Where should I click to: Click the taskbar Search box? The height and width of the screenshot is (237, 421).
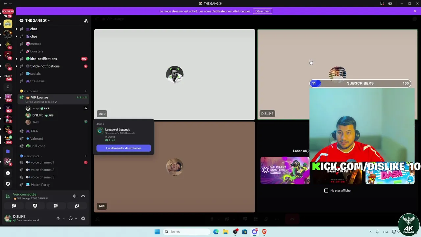pyautogui.click(x=187, y=232)
